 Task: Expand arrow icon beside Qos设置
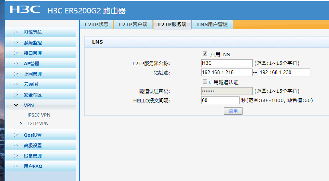coord(16,135)
